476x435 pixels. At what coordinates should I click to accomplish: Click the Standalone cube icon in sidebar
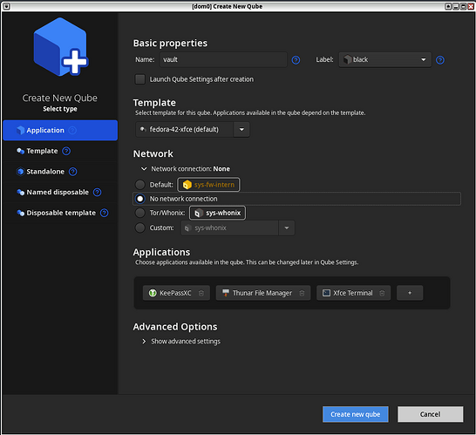(20, 172)
